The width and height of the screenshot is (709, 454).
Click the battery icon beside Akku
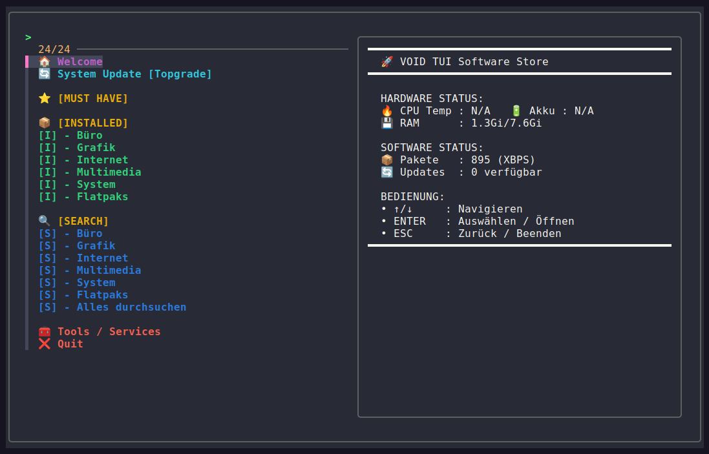click(x=515, y=110)
